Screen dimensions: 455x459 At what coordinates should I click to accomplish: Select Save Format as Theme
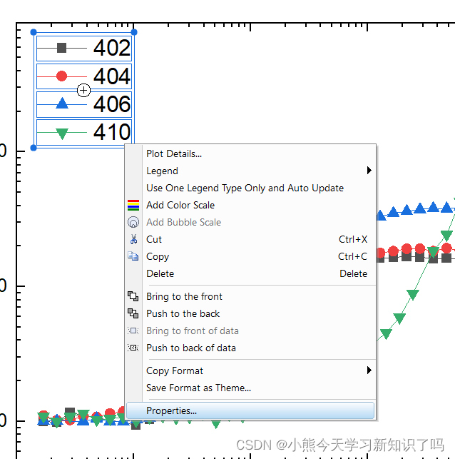point(250,388)
